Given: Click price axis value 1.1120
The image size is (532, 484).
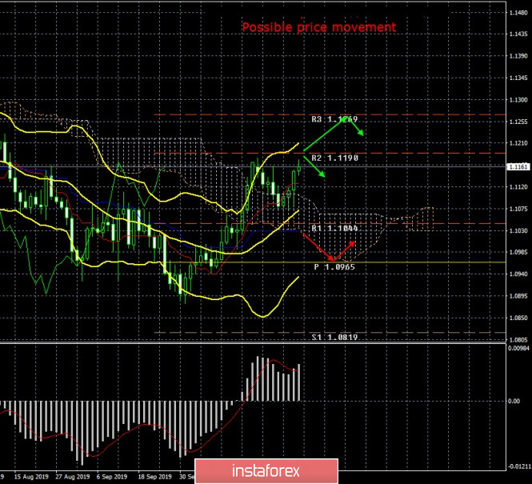Looking at the screenshot, I should (x=518, y=187).
